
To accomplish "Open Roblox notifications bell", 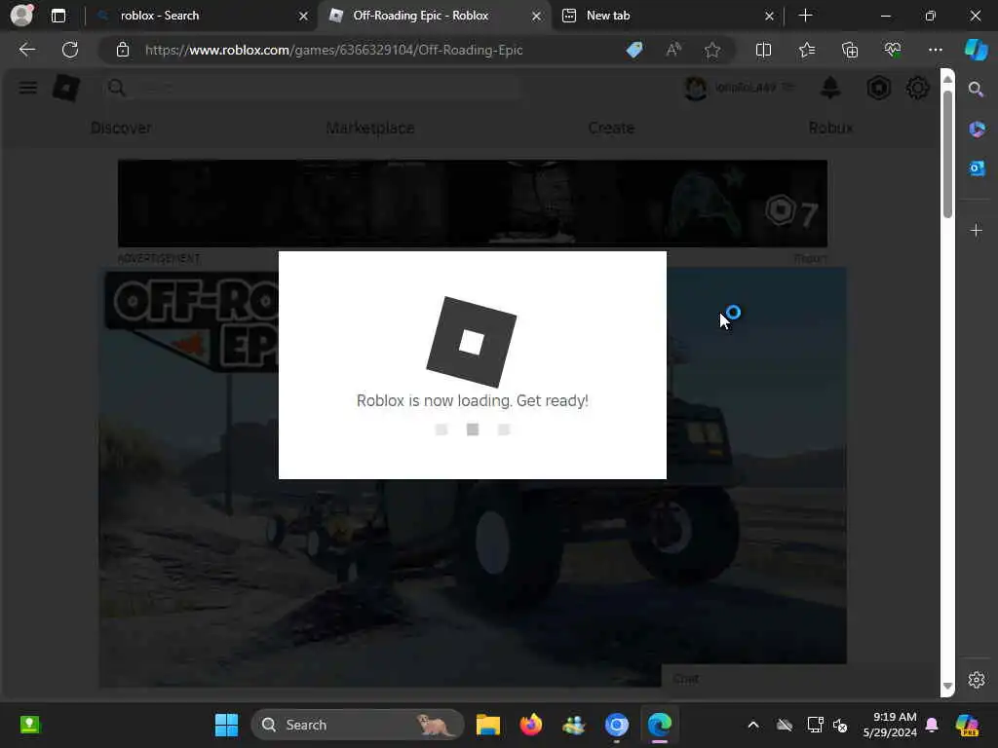I will [830, 88].
